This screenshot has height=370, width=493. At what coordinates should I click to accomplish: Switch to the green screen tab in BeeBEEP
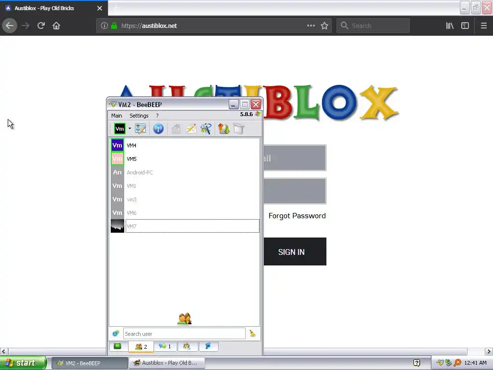pos(117,346)
